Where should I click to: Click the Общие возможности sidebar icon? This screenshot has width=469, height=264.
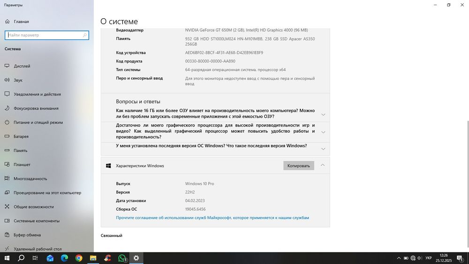pyautogui.click(x=7, y=207)
